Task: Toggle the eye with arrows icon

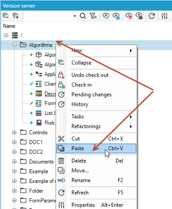Action: pos(106,16)
